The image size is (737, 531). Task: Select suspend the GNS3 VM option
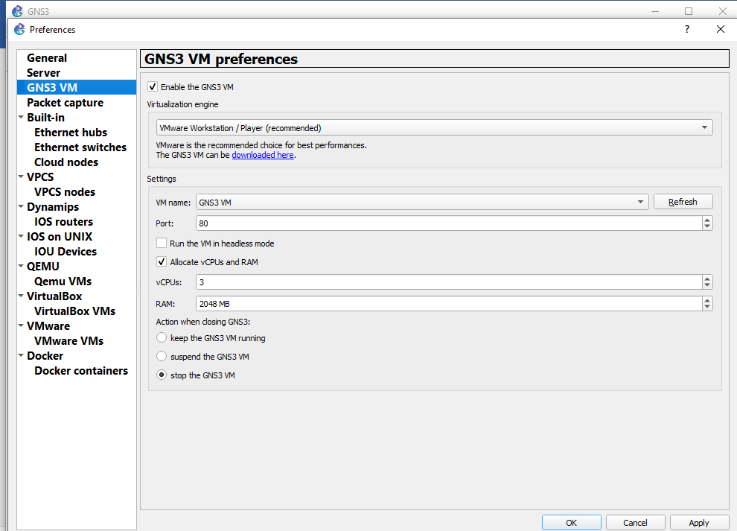(x=162, y=357)
